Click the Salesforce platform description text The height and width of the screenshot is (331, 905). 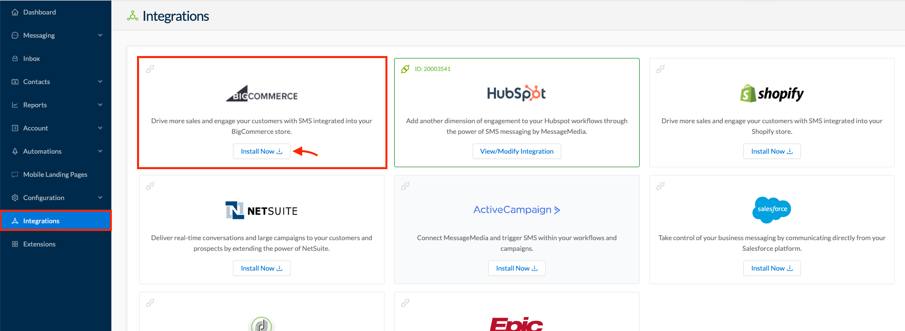click(772, 243)
